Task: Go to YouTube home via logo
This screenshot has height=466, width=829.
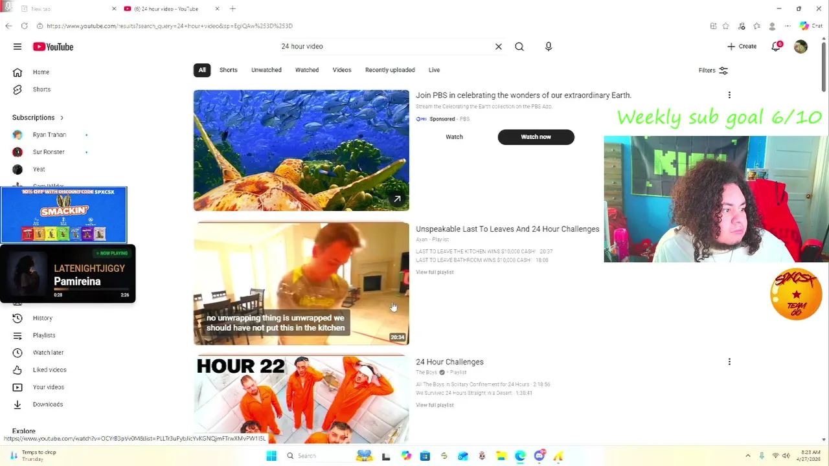Action: pos(53,47)
